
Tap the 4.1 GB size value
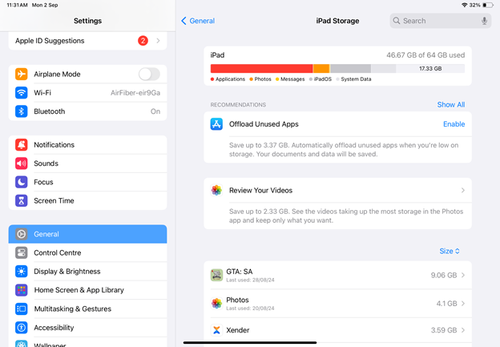pos(446,303)
